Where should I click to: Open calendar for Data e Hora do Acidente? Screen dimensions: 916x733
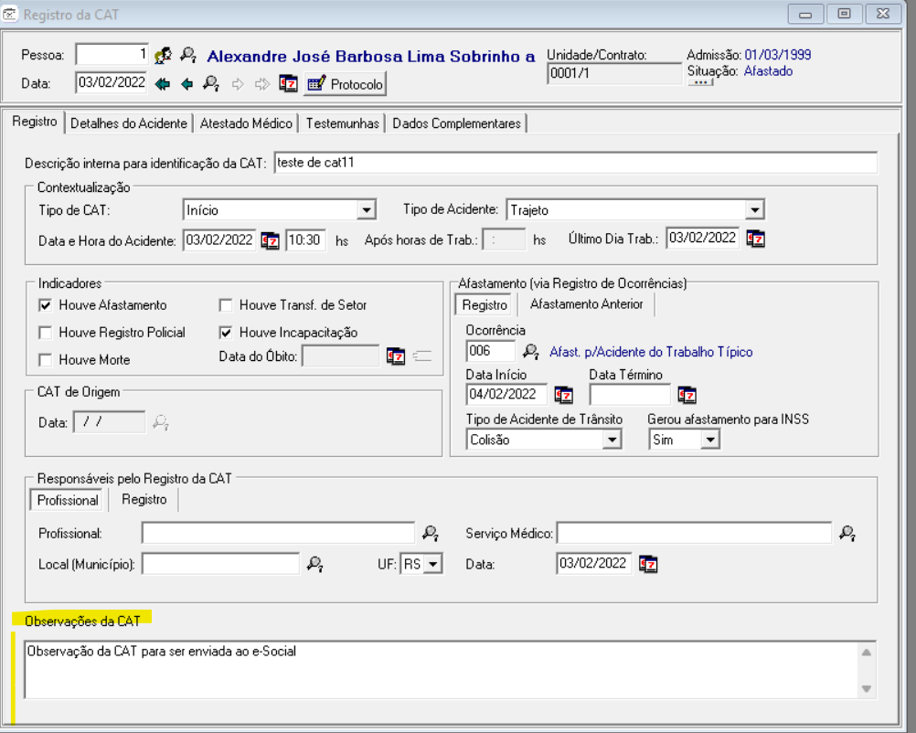tap(270, 239)
